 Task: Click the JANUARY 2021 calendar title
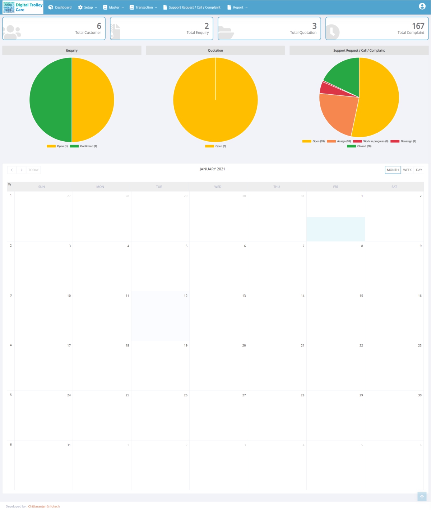(212, 169)
